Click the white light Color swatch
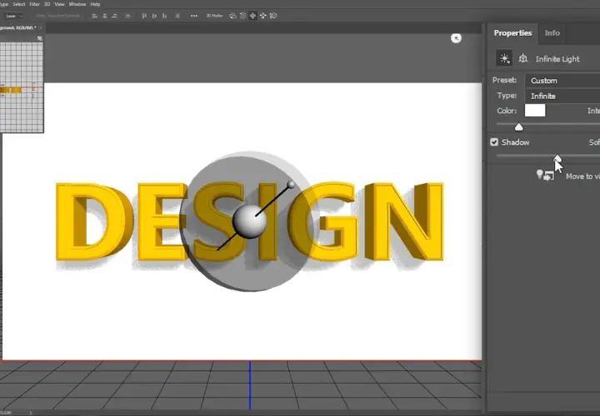The width and height of the screenshot is (600, 416). (535, 111)
